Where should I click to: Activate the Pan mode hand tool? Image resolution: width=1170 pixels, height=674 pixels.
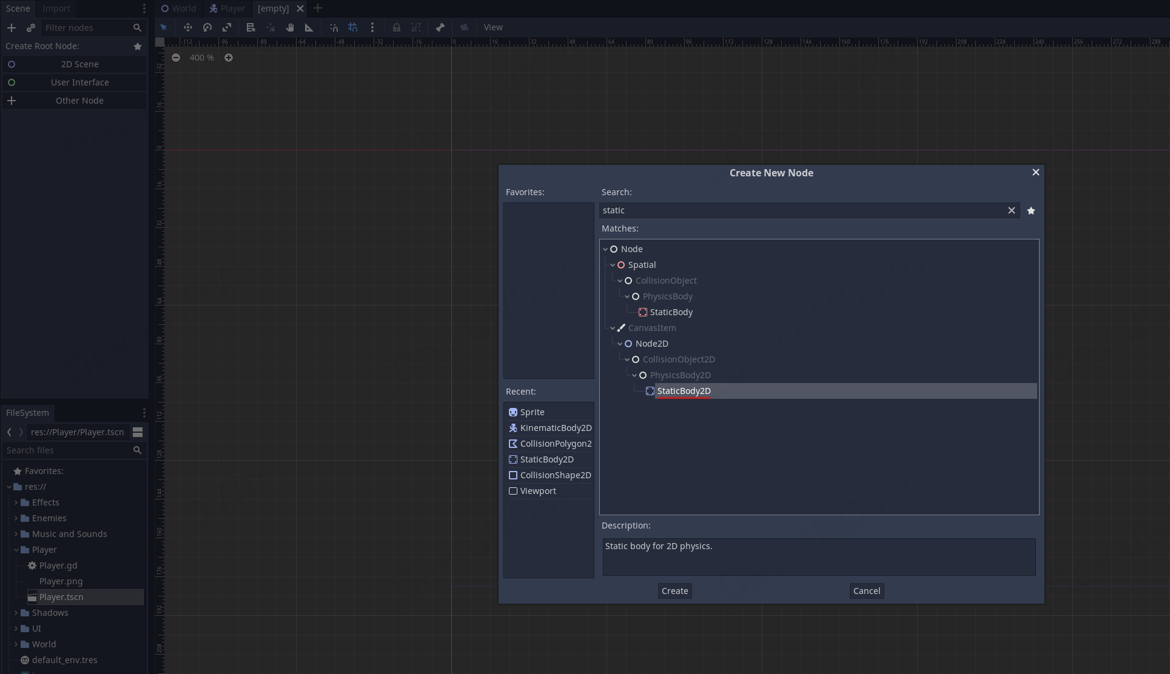pos(290,27)
